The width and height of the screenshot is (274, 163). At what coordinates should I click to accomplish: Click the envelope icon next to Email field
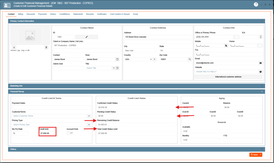pos(260,63)
